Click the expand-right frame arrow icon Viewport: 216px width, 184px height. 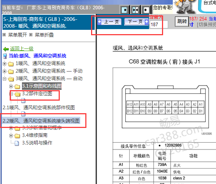[125, 10]
